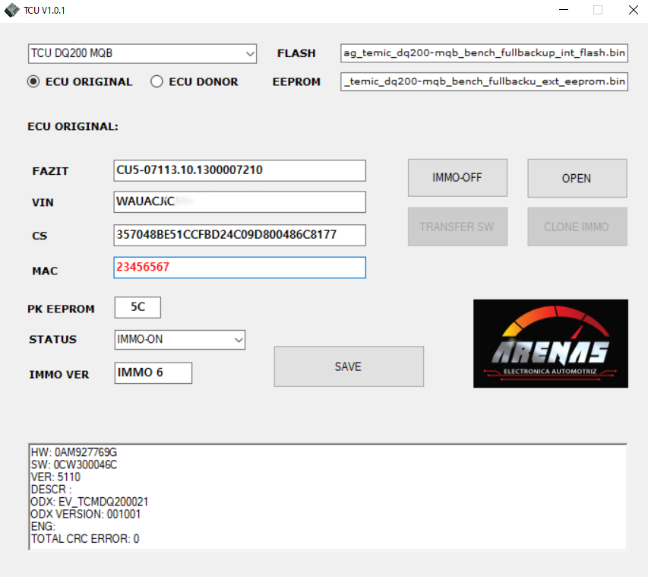The image size is (648, 577).
Task: Click the FLASH file path field
Action: point(484,54)
